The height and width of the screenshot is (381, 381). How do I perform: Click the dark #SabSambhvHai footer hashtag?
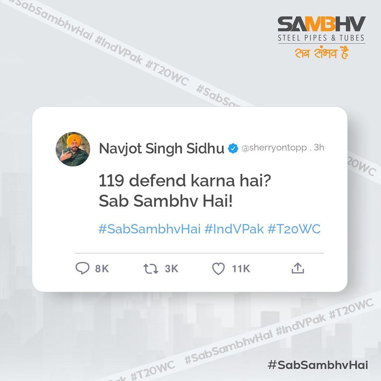tap(318, 365)
